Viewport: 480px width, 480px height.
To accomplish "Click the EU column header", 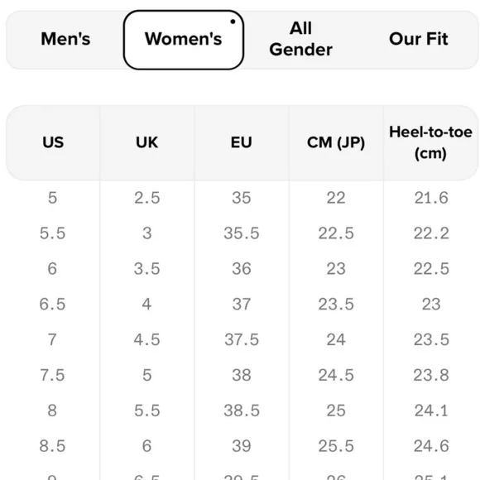I will 241,142.
